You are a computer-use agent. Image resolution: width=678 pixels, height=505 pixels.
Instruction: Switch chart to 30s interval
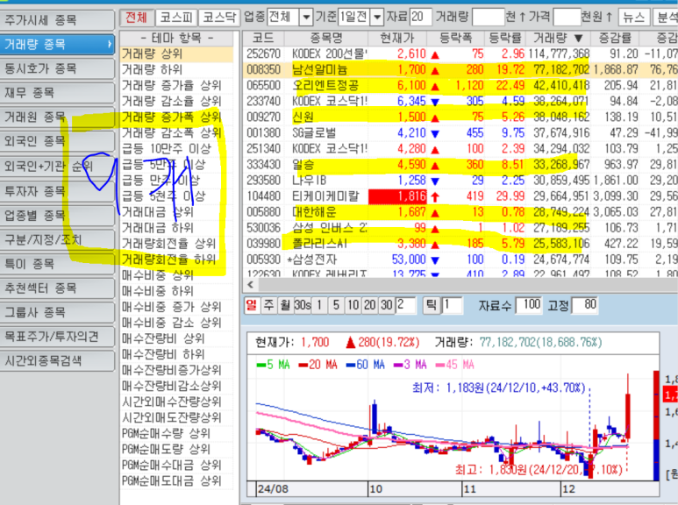303,305
